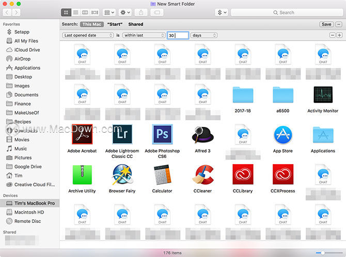Open the "days" unit dropdown
Image resolution: width=346 pixels, height=257 pixels.
tap(203, 35)
